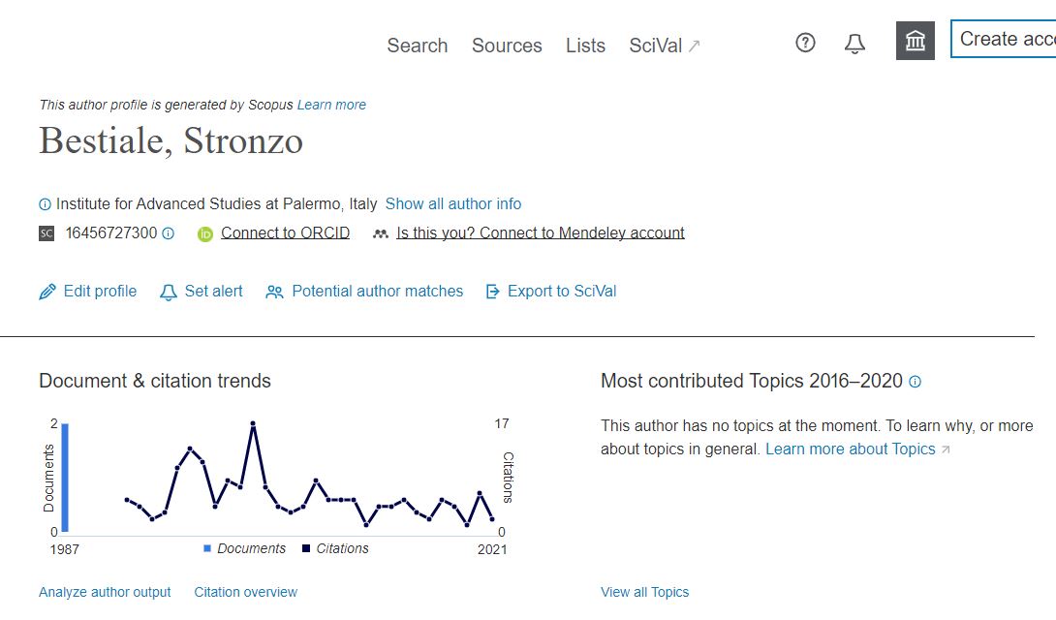Click info icon next to Most contributed Topics

(x=915, y=382)
